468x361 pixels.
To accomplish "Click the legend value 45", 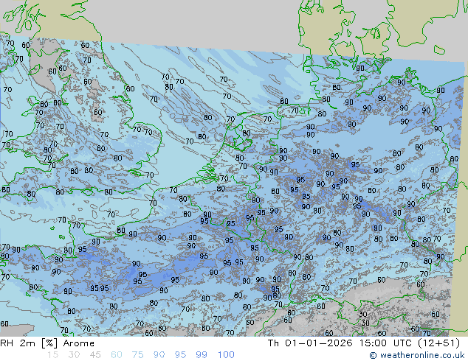I will [95, 355].
